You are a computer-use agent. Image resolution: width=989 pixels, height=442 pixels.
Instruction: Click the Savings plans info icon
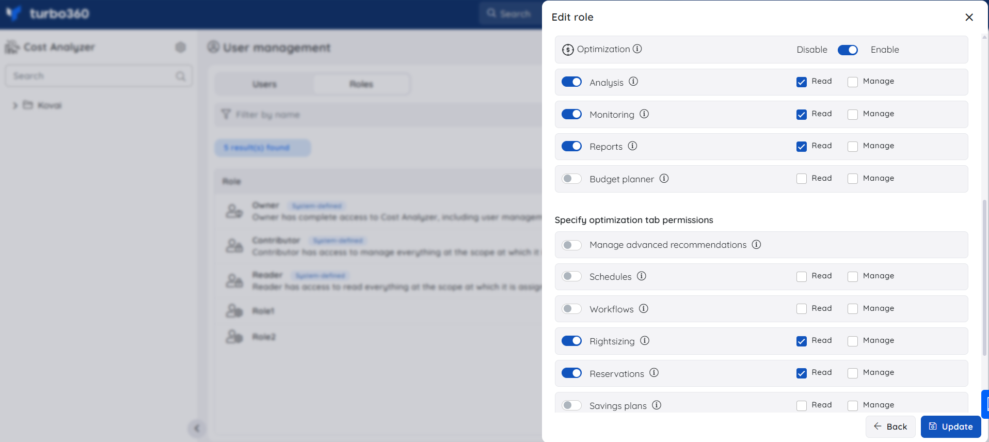(x=657, y=405)
